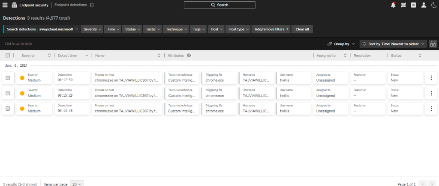Go to the previous page arrow

[x=423, y=184]
